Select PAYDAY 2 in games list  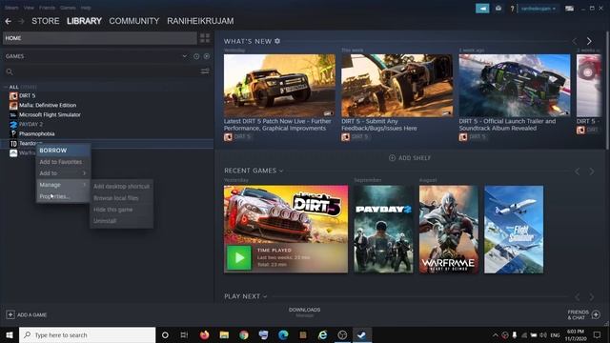pos(30,125)
